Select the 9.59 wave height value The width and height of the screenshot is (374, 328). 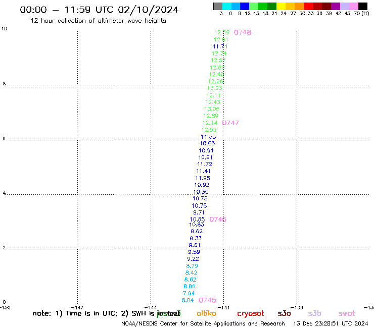click(194, 252)
